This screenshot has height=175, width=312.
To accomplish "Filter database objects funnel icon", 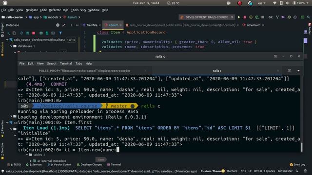I will tap(60, 33).
